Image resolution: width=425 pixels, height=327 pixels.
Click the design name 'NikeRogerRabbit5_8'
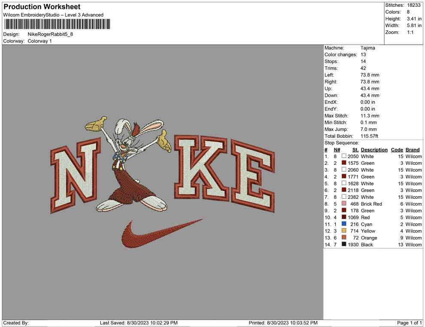[x=50, y=34]
